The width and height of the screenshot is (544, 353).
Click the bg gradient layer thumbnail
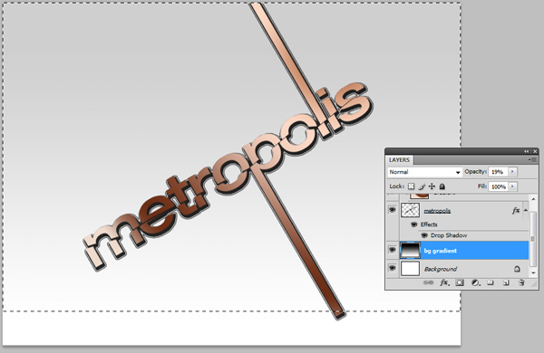[x=410, y=250]
